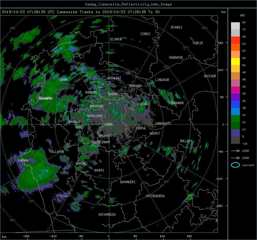Viewport: 257px width, 240px height.
Task: Select the light gray 70-80 dBZ swatch
Action: coord(235,26)
